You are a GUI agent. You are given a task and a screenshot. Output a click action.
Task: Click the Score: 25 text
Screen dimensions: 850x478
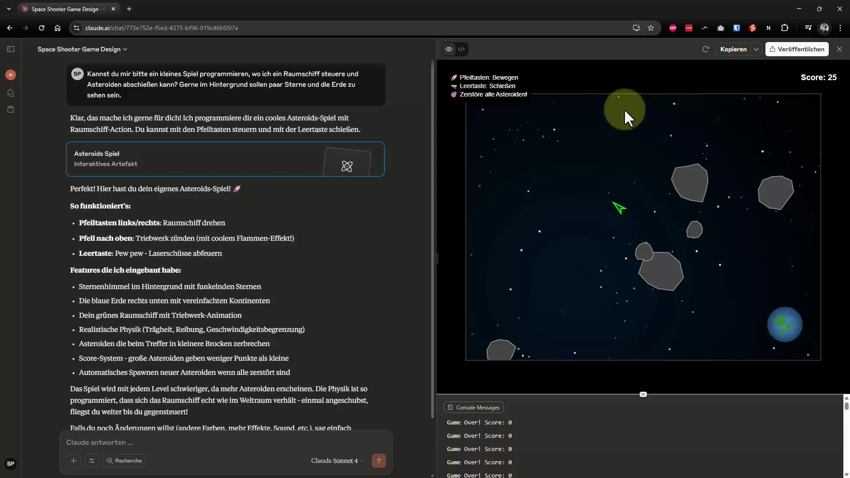[x=819, y=77]
